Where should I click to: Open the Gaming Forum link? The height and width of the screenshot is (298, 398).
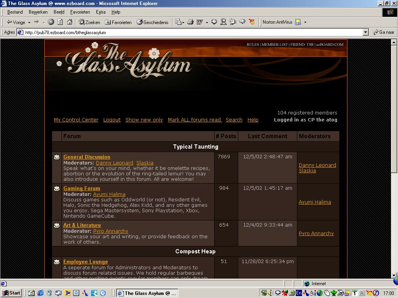[82, 188]
